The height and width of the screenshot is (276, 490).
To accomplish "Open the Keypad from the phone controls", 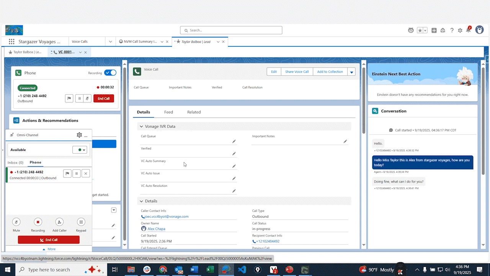I will (x=81, y=222).
